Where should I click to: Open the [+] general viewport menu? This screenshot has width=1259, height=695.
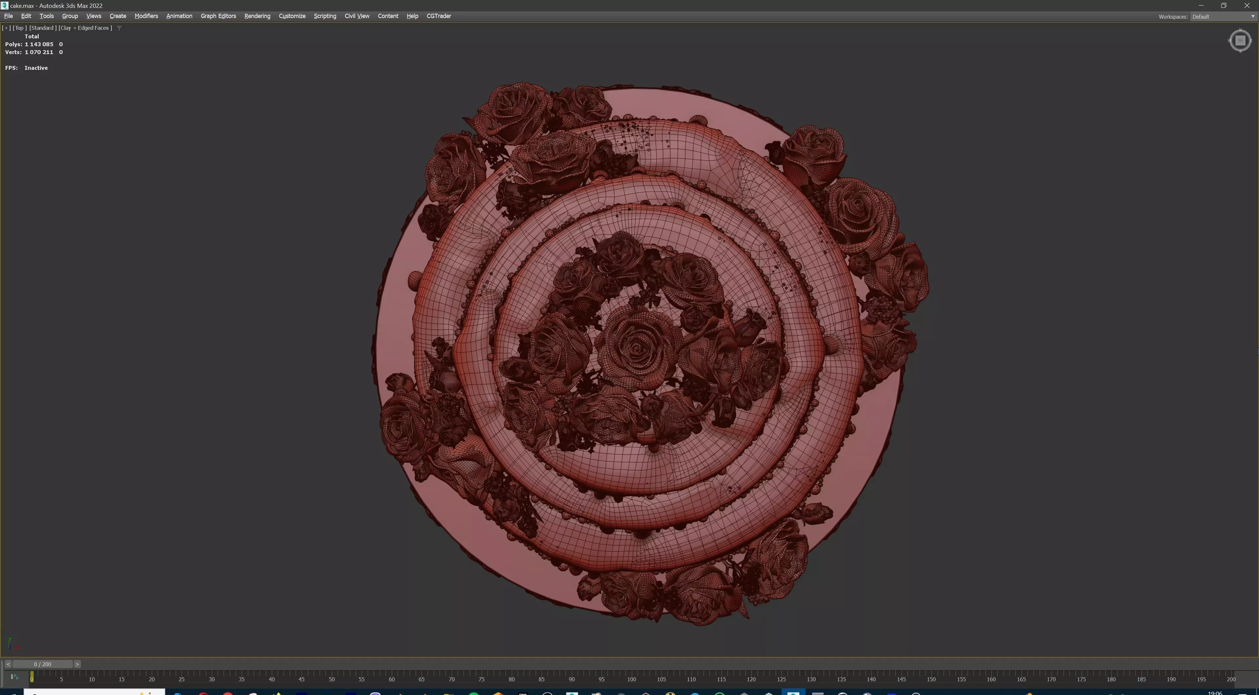tap(6, 28)
